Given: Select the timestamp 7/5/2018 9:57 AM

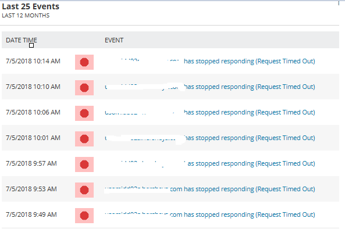Looking at the screenshot, I should (31, 163).
